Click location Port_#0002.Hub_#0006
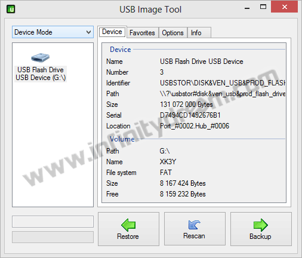Viewport: 302px width, 258px height. (x=195, y=126)
